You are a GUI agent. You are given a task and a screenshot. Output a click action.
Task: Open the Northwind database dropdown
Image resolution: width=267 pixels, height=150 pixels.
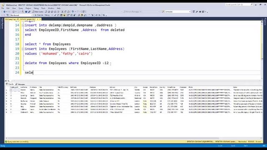point(32,15)
